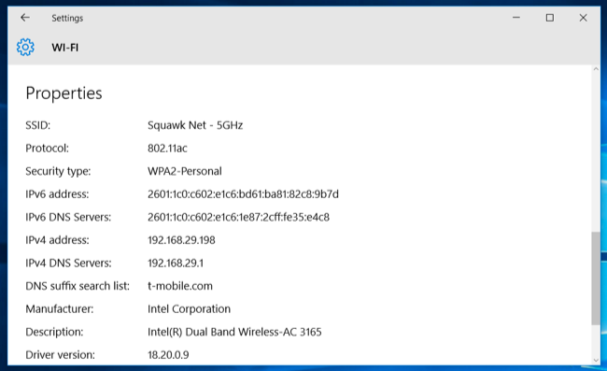Minimize the Settings window
The image size is (607, 371).
click(516, 18)
